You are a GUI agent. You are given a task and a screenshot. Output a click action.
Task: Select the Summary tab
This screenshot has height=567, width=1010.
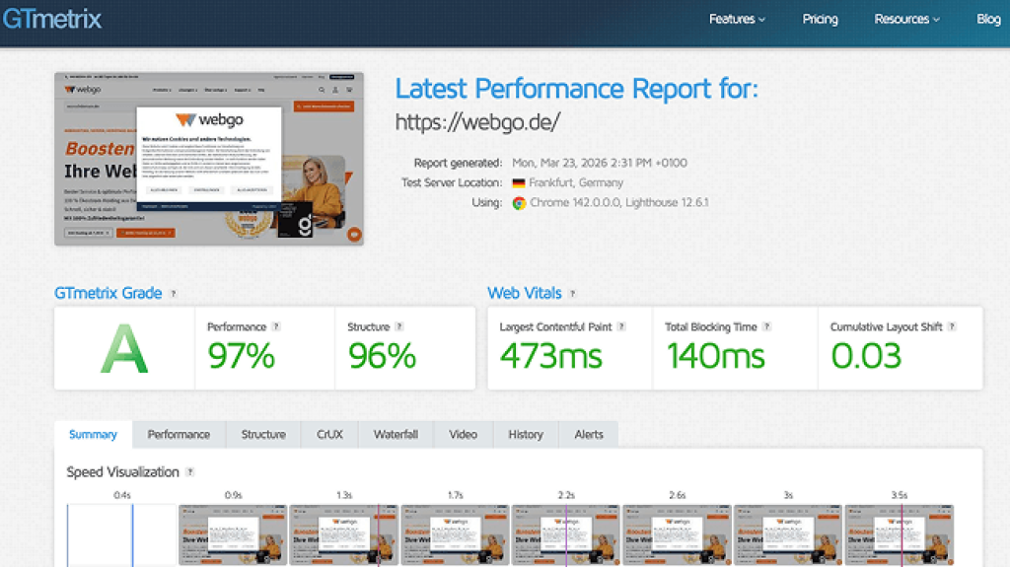coord(94,434)
